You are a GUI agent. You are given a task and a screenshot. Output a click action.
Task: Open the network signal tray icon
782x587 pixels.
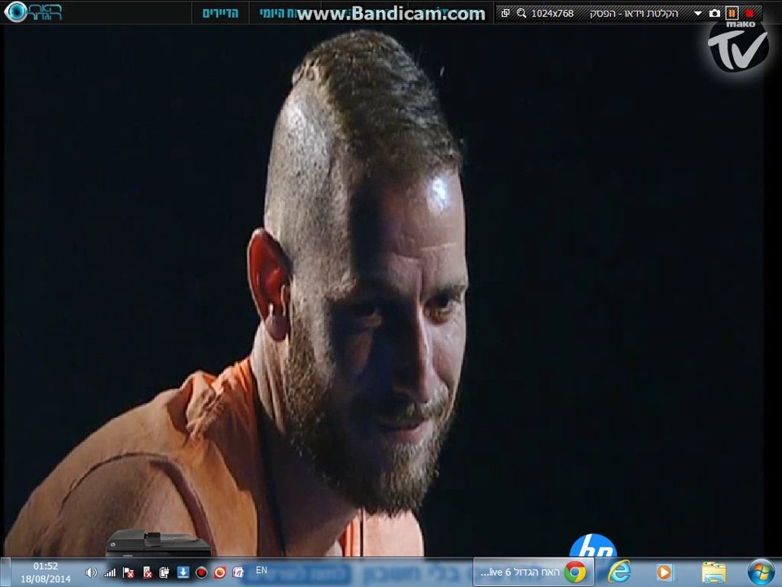110,572
